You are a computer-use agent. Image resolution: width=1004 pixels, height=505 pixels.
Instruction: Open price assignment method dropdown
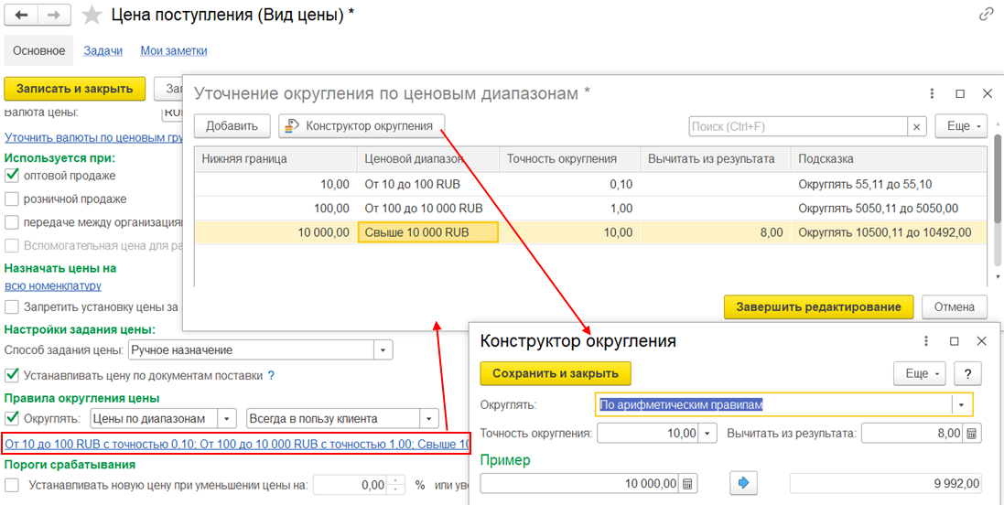[x=383, y=349]
